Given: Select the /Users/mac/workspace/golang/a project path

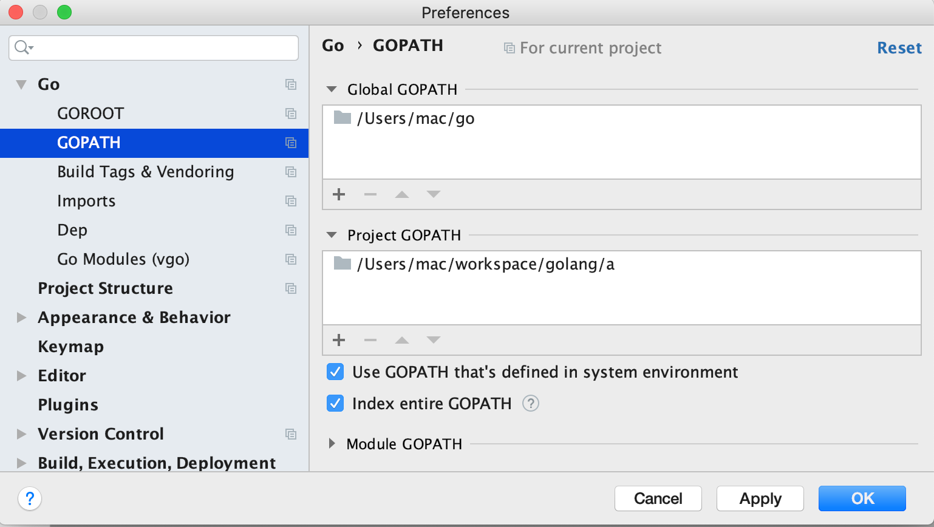Looking at the screenshot, I should (486, 264).
